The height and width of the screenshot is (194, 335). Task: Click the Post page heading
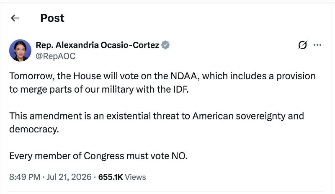click(52, 18)
